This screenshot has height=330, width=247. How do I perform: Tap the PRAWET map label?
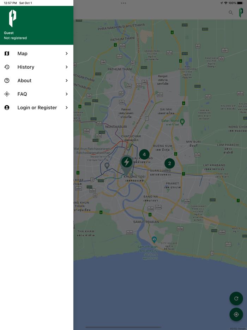(173, 183)
